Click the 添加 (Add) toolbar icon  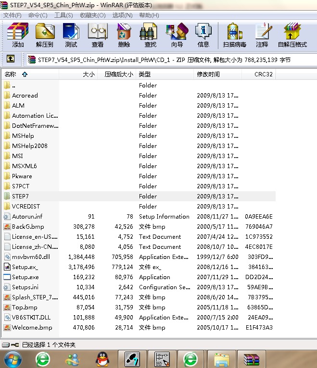18,35
